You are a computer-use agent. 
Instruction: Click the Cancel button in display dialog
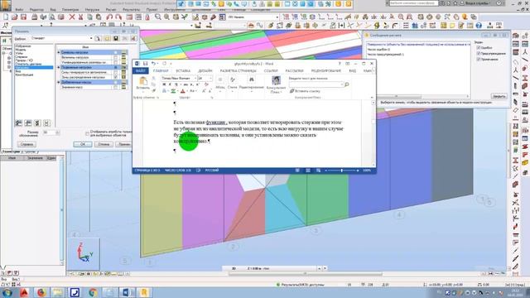coord(104,144)
